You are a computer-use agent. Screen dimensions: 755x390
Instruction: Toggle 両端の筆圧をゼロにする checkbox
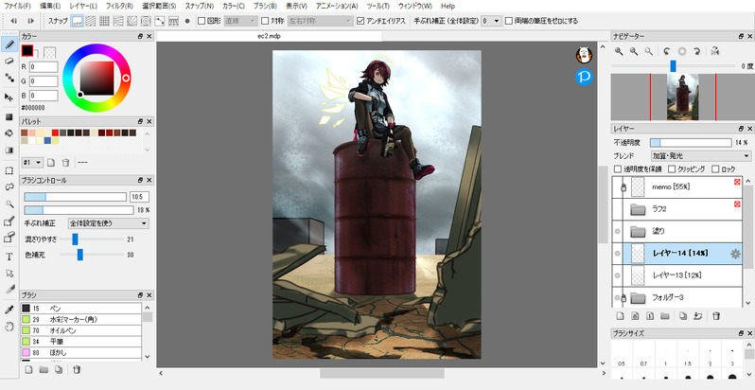pos(508,21)
